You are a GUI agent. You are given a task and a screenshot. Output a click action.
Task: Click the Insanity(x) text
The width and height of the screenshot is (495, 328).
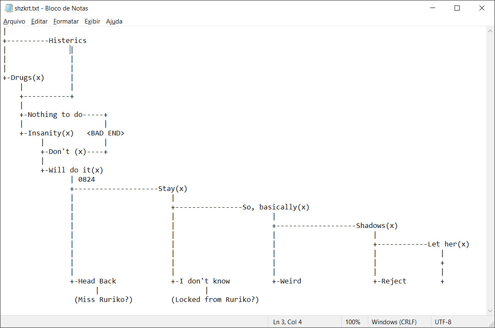point(51,133)
